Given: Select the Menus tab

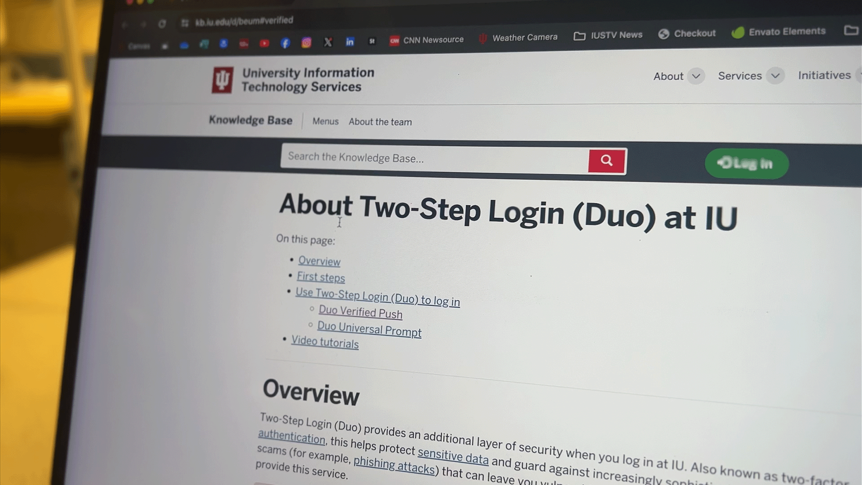Looking at the screenshot, I should pos(325,121).
